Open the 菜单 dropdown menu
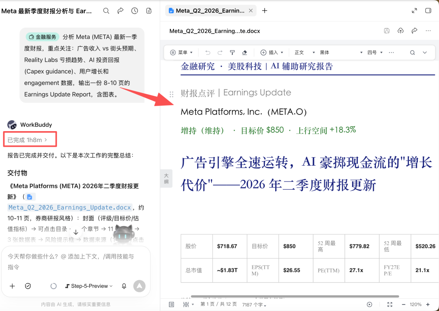 [181, 53]
